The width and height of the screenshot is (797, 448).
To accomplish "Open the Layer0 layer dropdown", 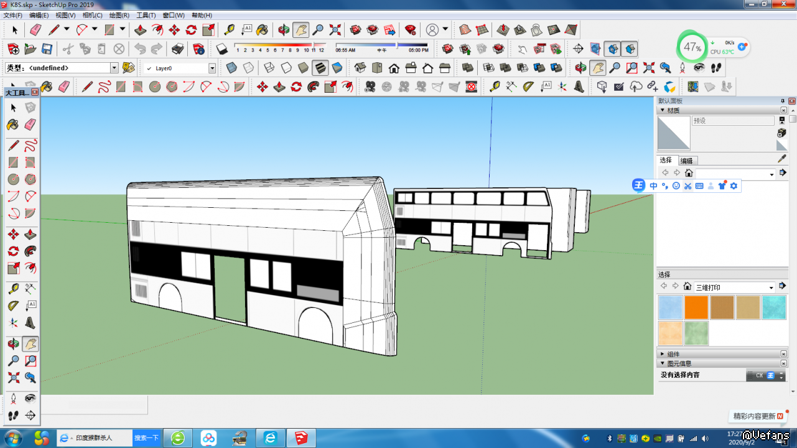I will (212, 68).
